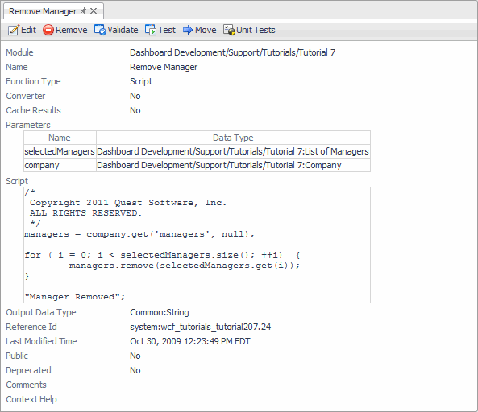The width and height of the screenshot is (478, 412).
Task: Select the Remove Manager tab title
Action: (43, 11)
